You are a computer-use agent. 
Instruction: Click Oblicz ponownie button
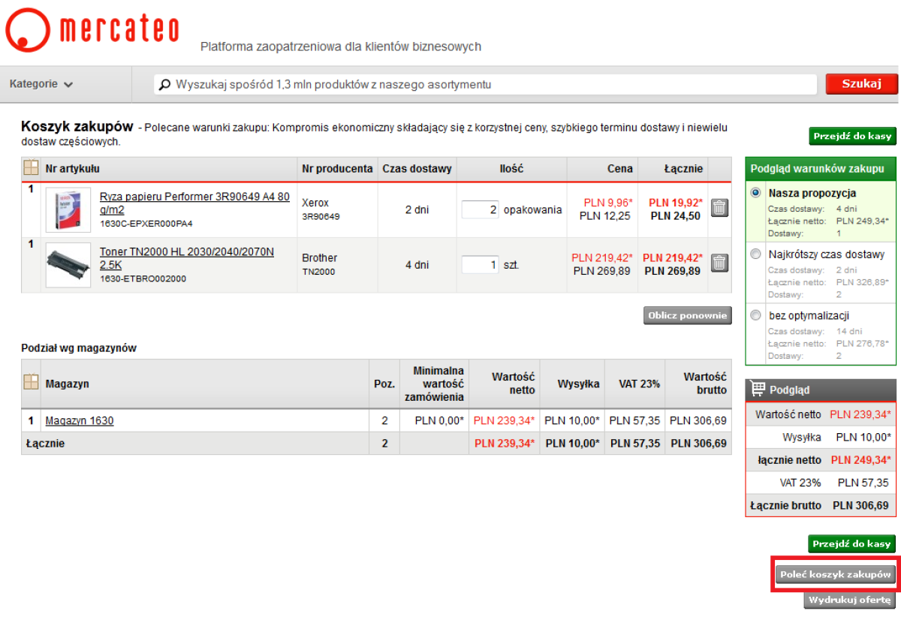point(687,315)
